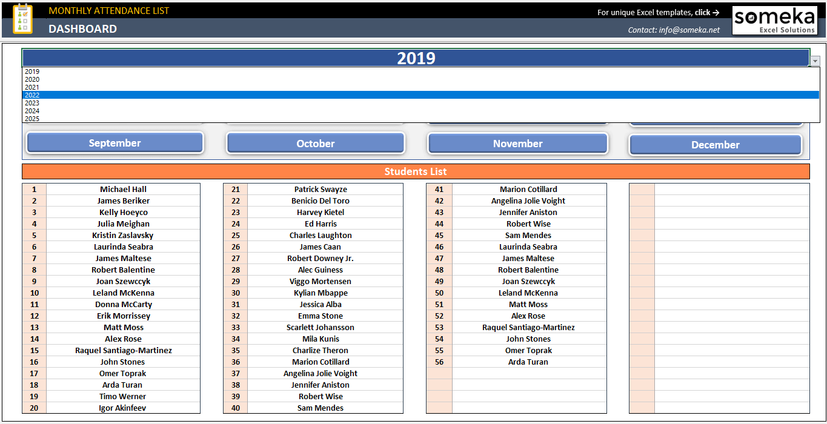The height and width of the screenshot is (424, 827).
Task: Click Raquel Santiago-Martinez in row 15
Action: coord(123,351)
